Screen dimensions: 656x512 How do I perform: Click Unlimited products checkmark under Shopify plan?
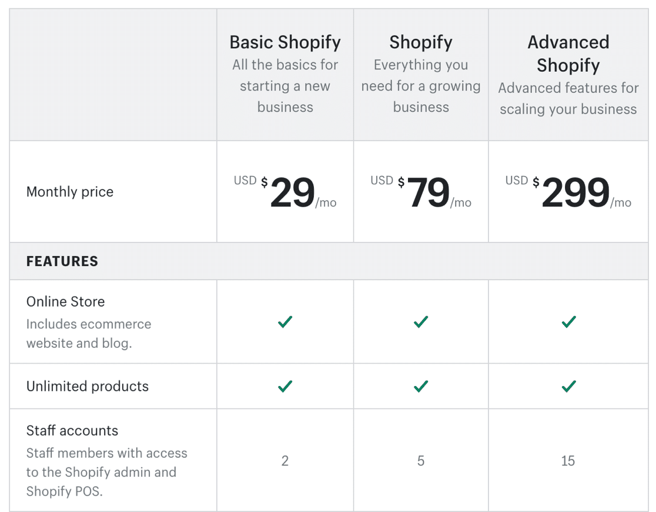tap(421, 387)
